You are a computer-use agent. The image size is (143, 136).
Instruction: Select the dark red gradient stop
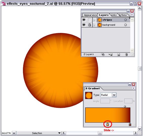pyautogui.click(x=130, y=124)
